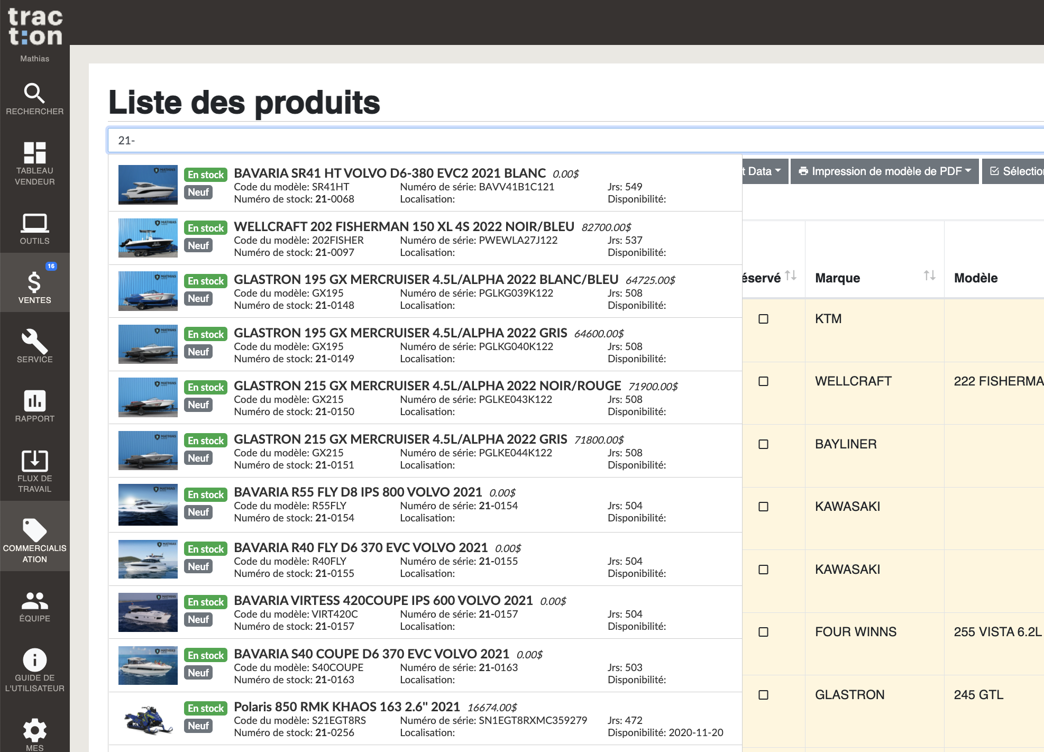Click serial number BAVV41B1C121
This screenshot has height=752, width=1044.
coord(517,187)
